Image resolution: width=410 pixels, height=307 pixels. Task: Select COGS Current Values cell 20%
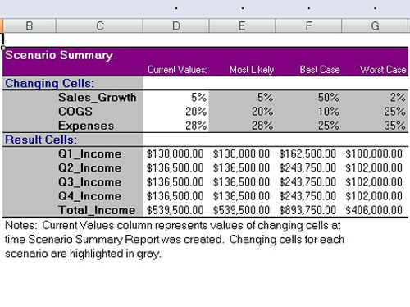tap(196, 112)
